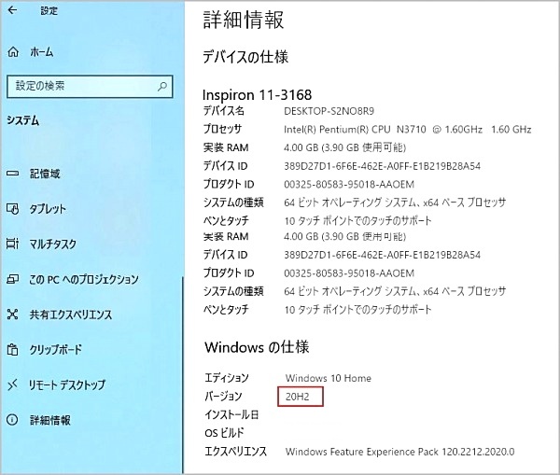
Task: Open the ホーム home icon
Action: pos(13,52)
